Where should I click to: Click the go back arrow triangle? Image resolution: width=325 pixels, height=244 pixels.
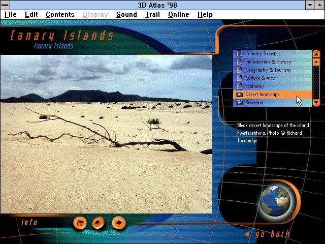(247, 234)
